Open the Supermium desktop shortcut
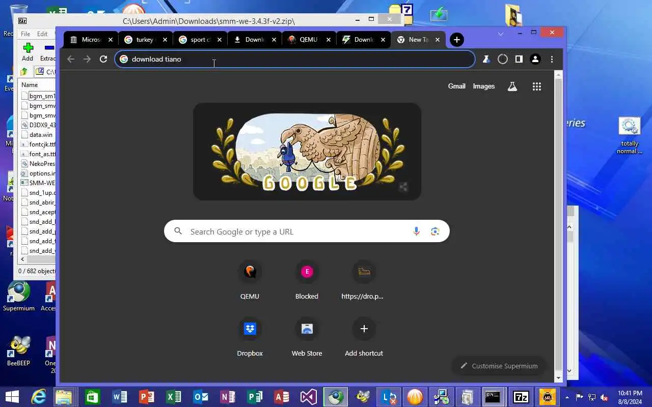 pyautogui.click(x=19, y=296)
